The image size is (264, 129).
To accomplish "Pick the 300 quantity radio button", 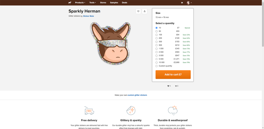I will [156, 42].
